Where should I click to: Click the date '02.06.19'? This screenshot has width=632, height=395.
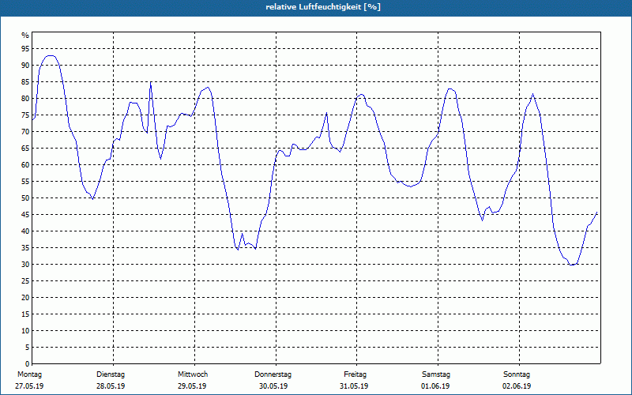pos(517,386)
